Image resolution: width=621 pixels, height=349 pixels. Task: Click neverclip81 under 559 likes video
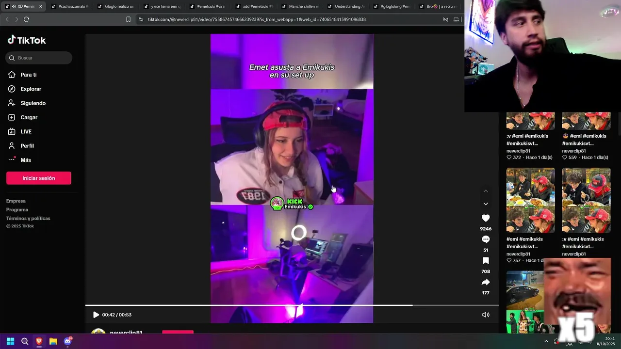pyautogui.click(x=573, y=151)
